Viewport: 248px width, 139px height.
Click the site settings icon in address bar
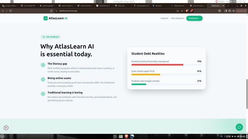pyautogui.click(x=56, y=11)
